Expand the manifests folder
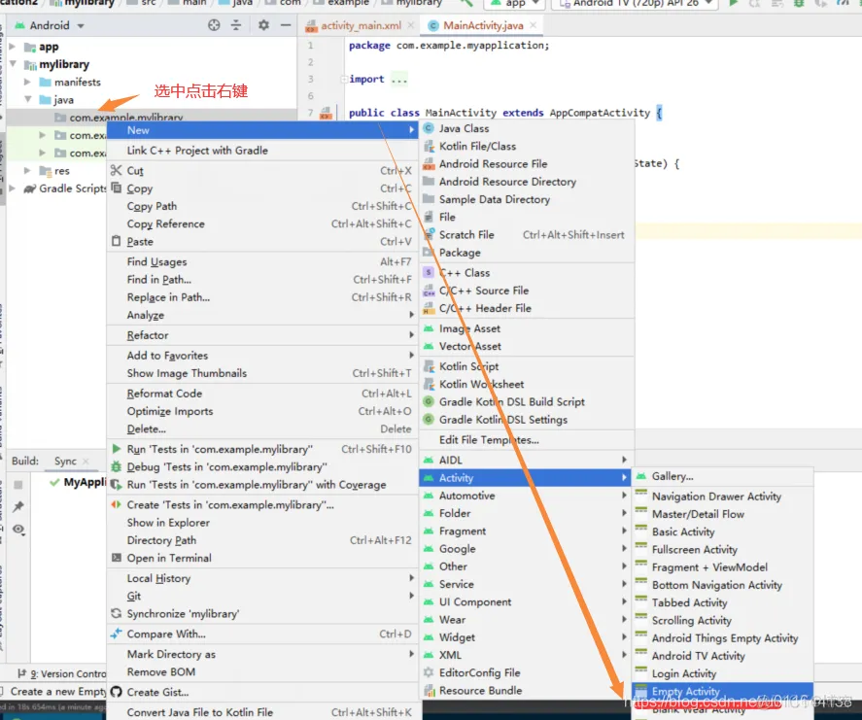The width and height of the screenshot is (862, 720). (x=27, y=82)
